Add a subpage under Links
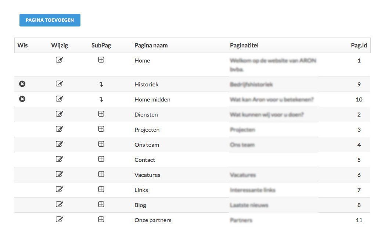Screen dimensions: 392x249 click(101, 189)
